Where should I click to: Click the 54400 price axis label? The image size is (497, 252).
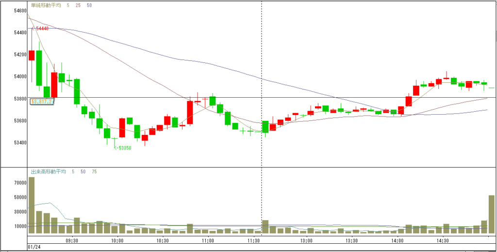click(x=20, y=32)
